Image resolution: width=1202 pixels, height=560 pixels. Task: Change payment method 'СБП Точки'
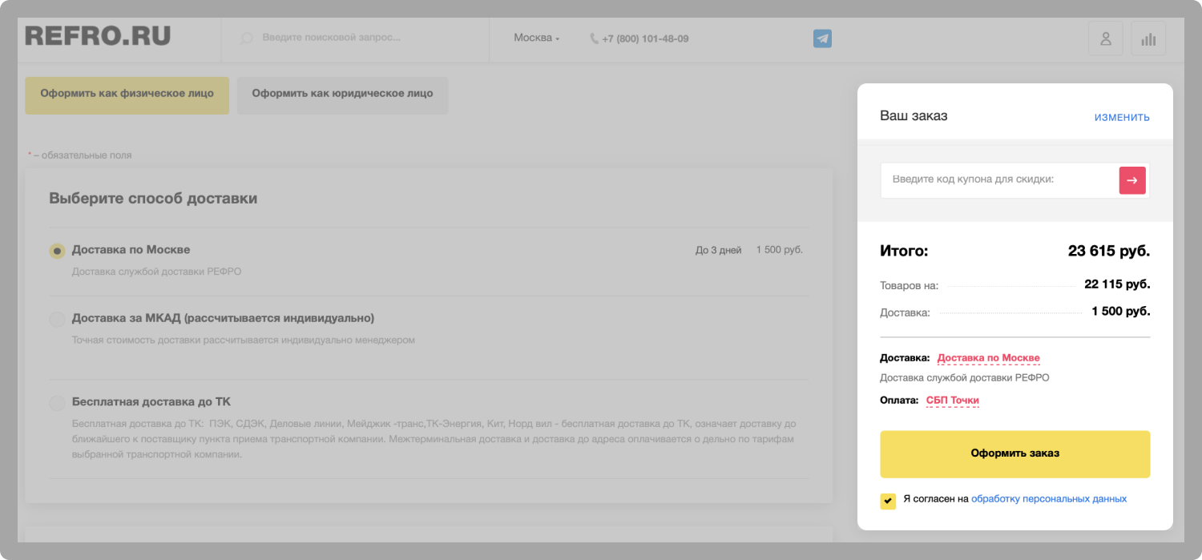tap(952, 401)
